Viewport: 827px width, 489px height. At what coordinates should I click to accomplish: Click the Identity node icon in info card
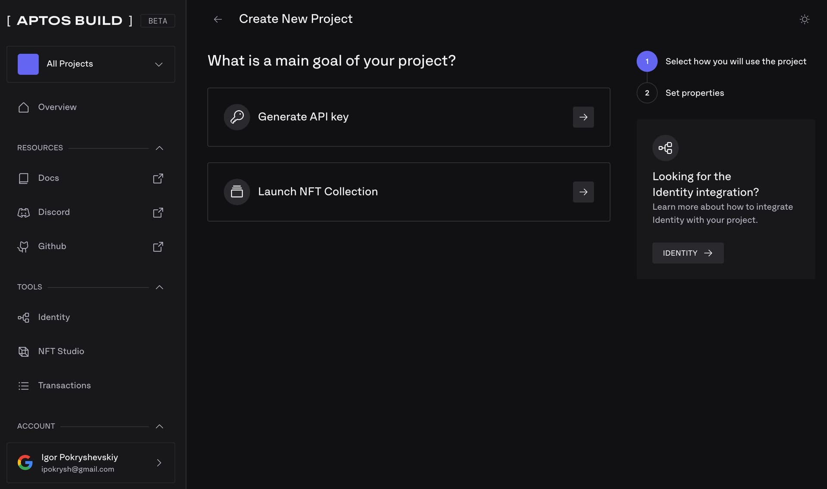click(x=665, y=148)
